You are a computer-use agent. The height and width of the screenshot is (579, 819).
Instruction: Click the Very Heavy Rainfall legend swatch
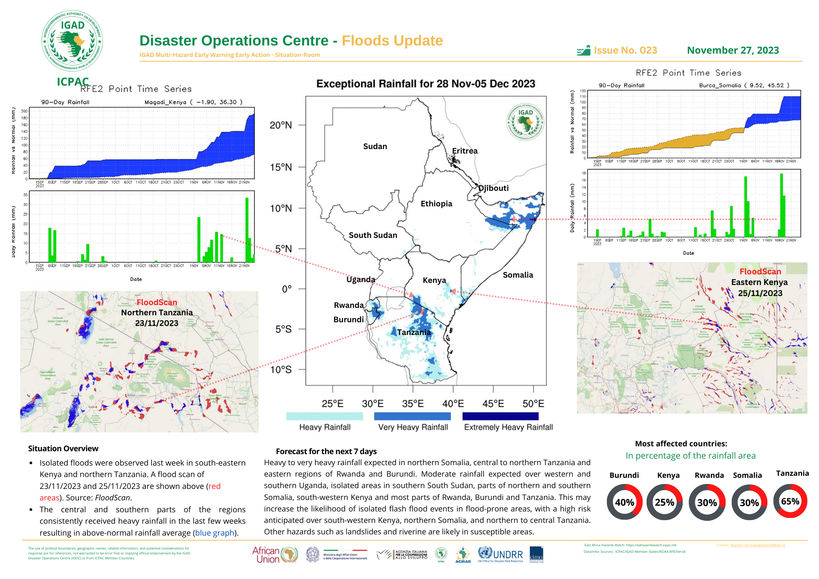(x=412, y=416)
